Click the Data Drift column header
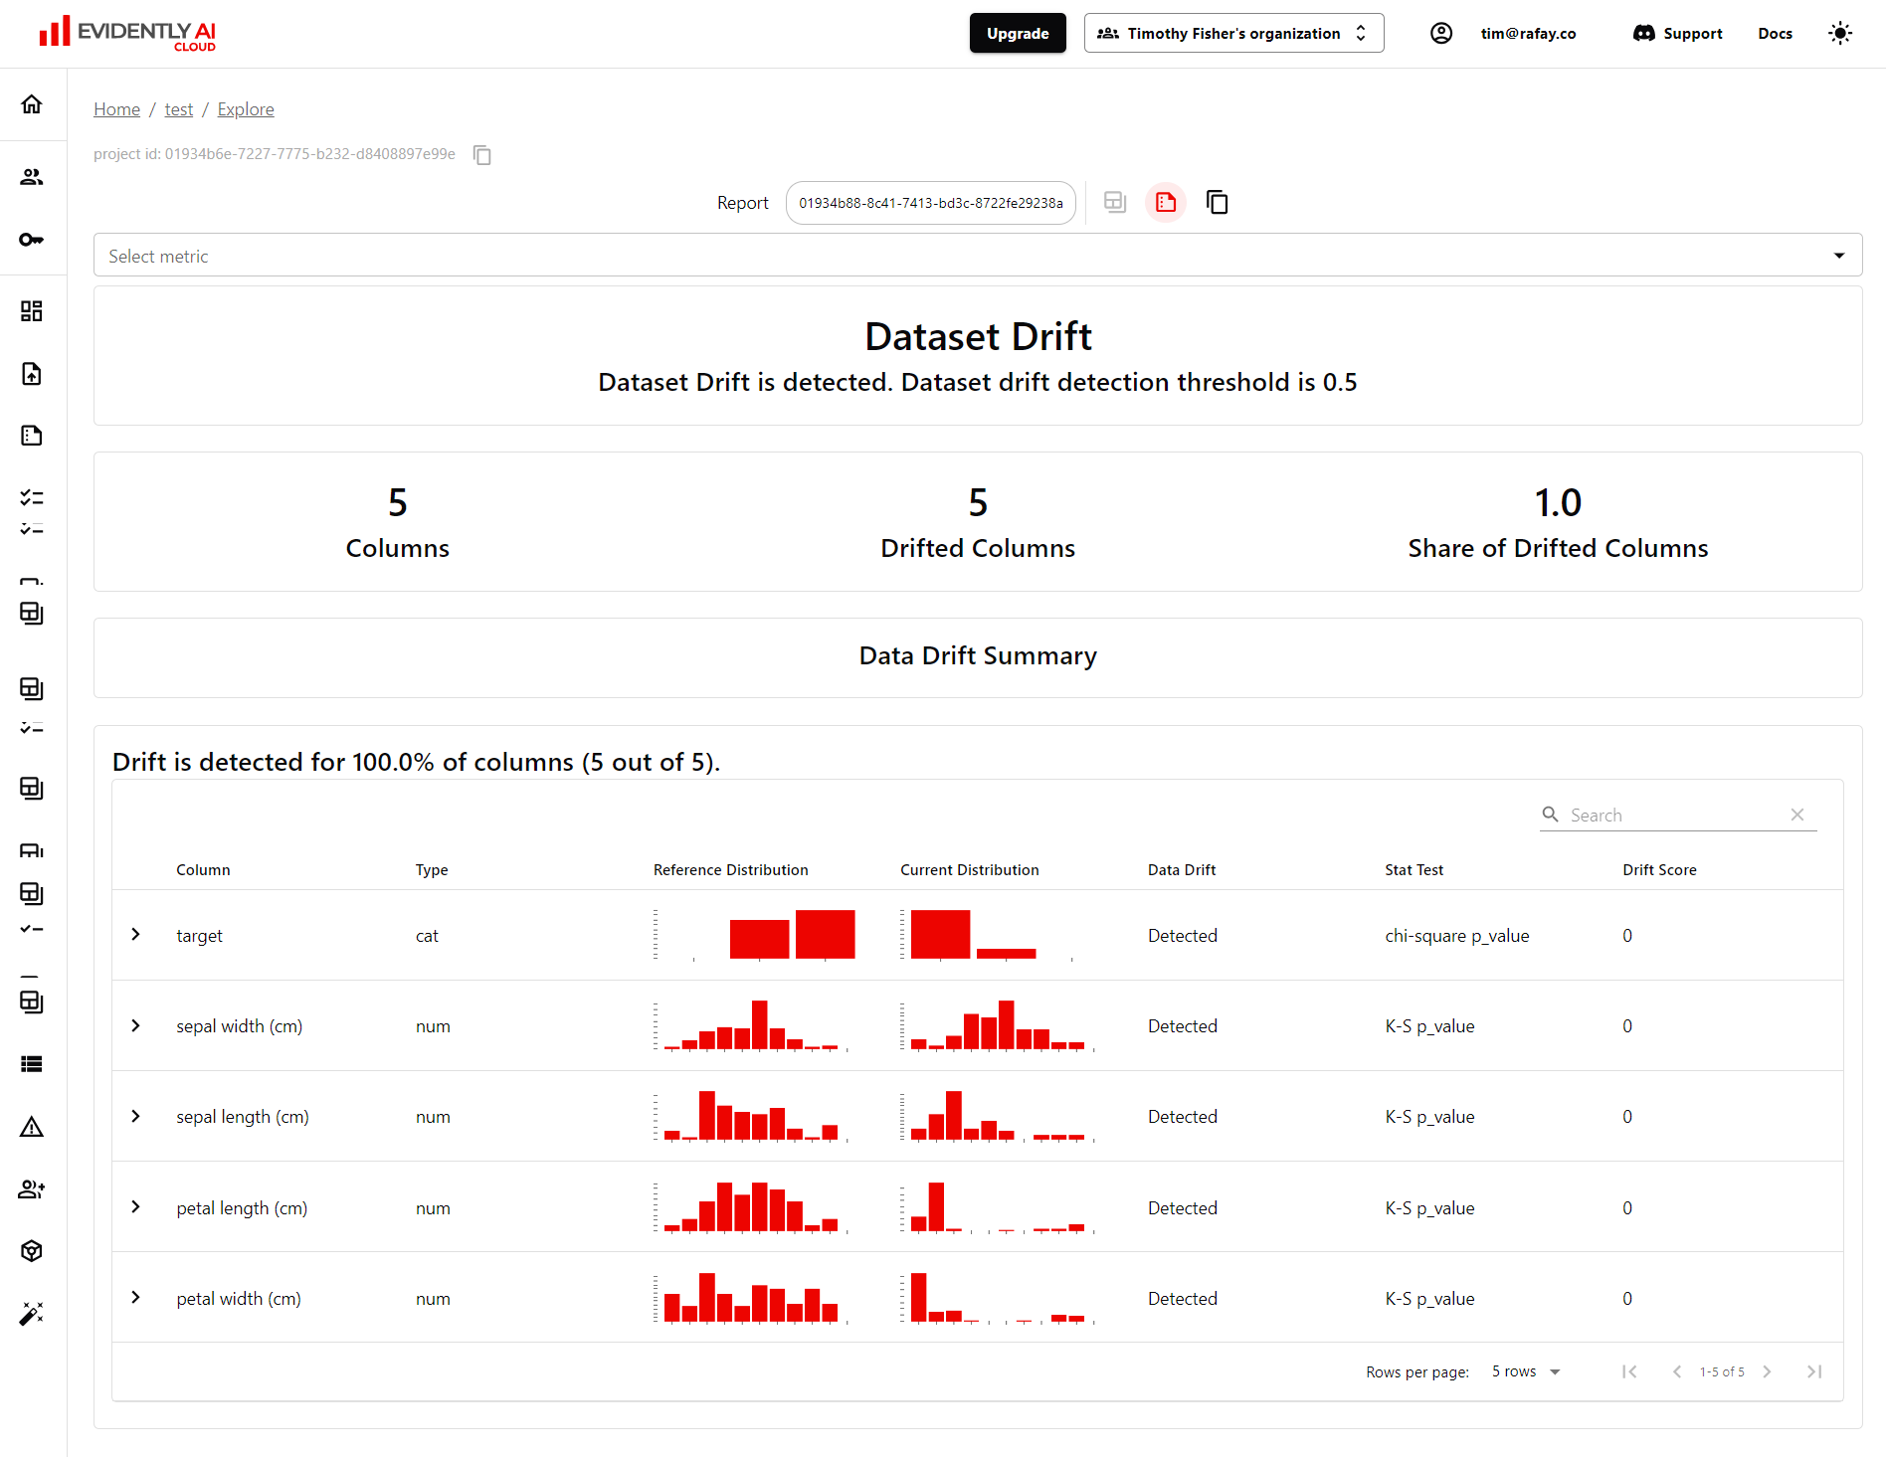1886x1457 pixels. click(1182, 869)
